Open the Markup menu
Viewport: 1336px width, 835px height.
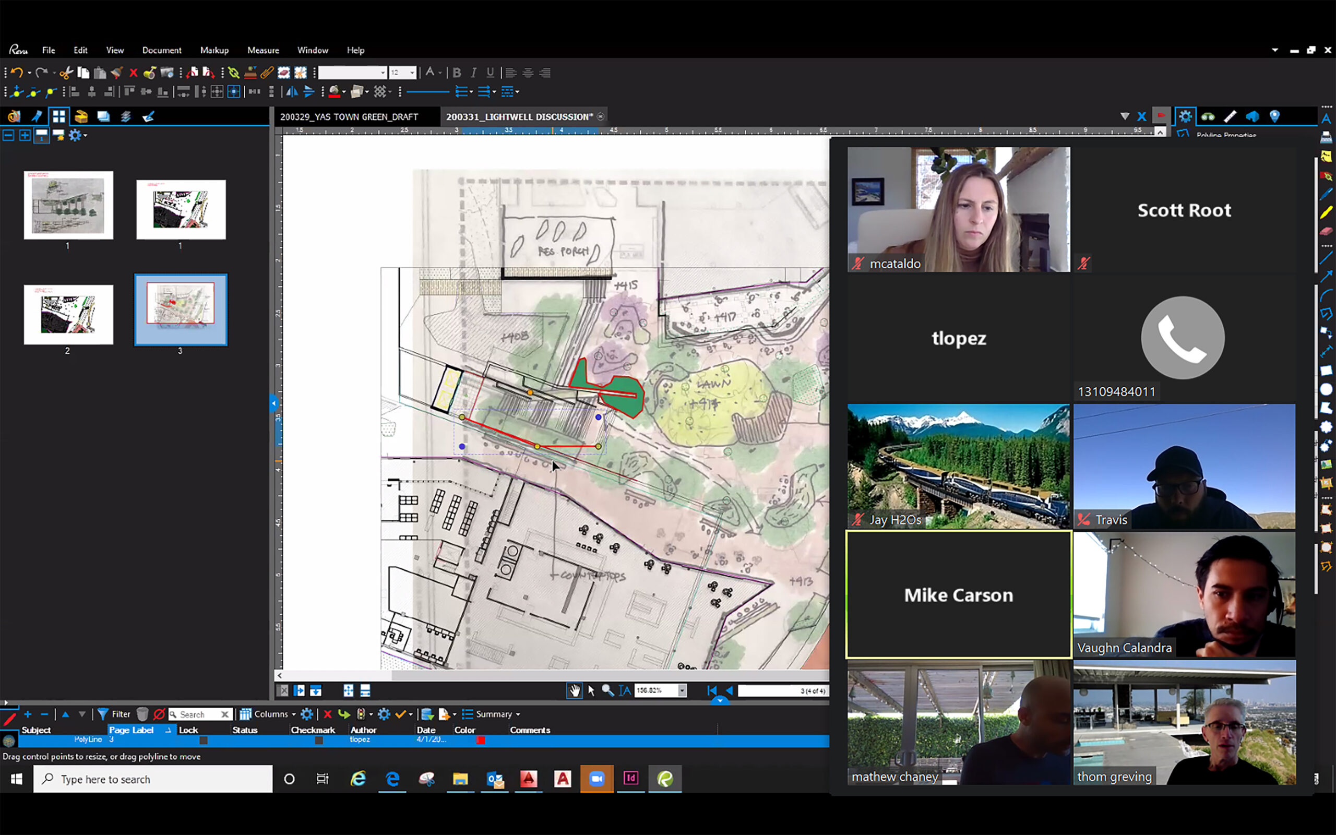pyautogui.click(x=214, y=50)
